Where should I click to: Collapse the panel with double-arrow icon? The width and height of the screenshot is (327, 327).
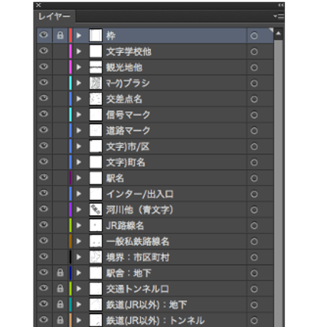click(281, 5)
